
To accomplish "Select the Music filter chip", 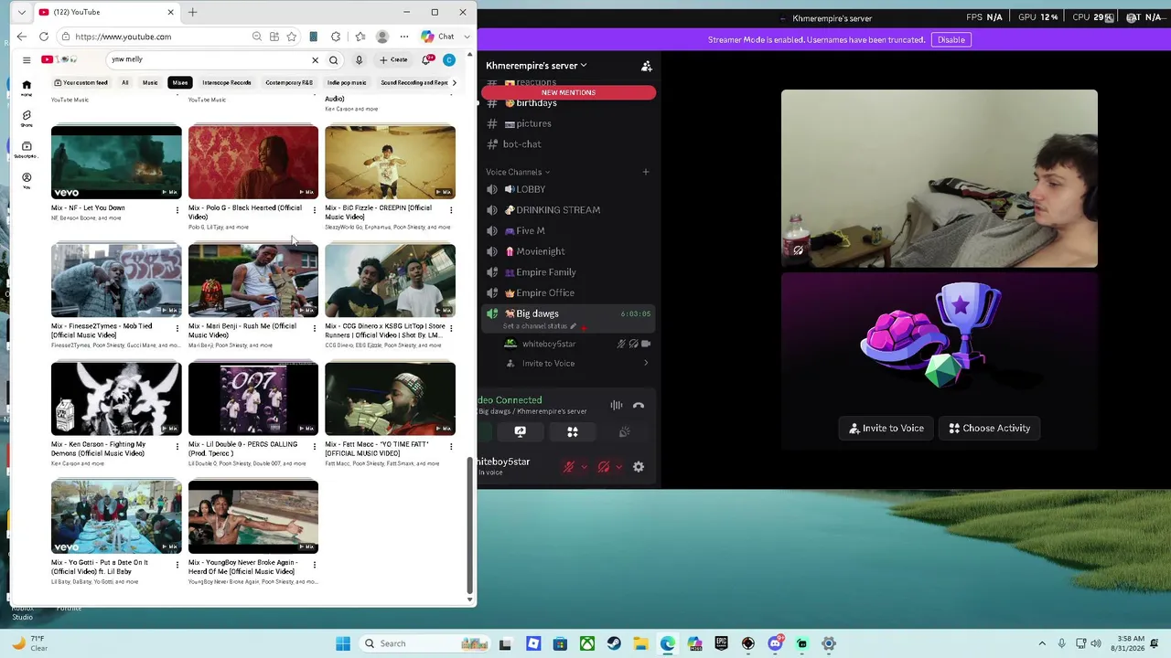I will [x=150, y=83].
